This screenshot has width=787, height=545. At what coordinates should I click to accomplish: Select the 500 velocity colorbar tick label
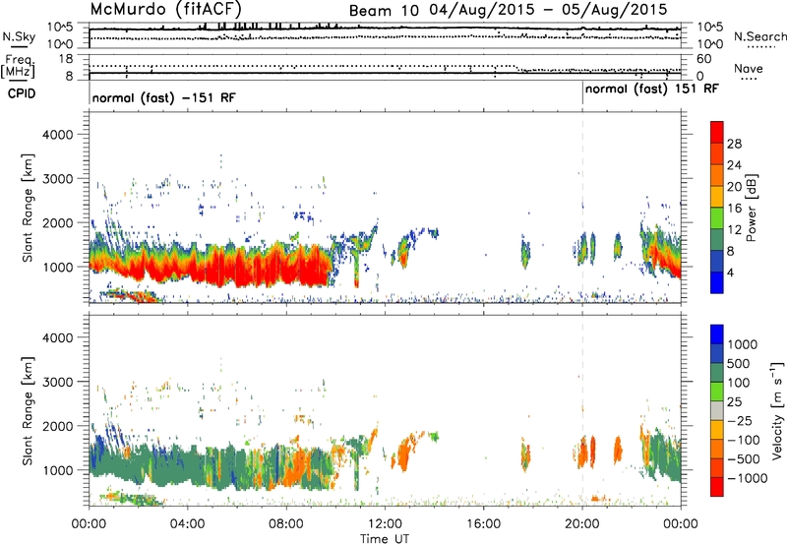point(739,364)
